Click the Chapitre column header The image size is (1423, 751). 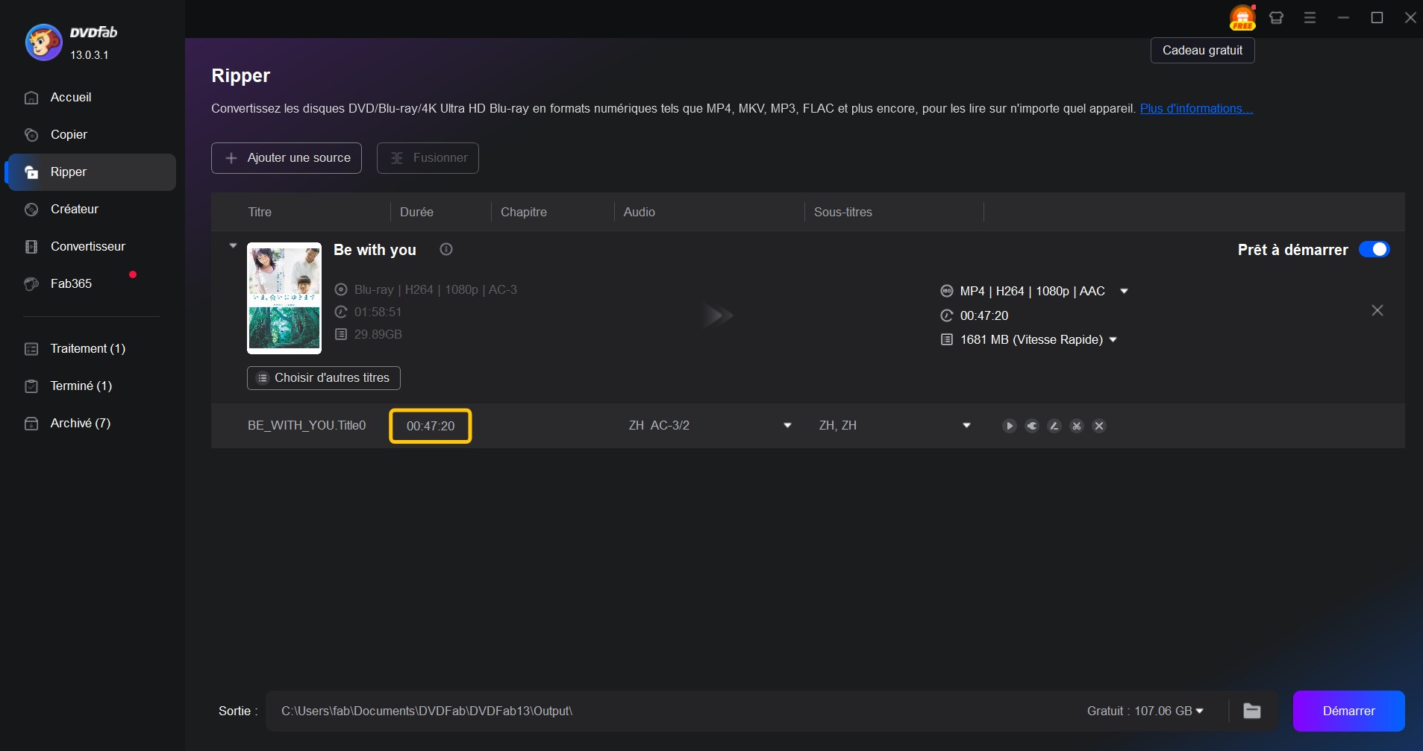coord(524,212)
